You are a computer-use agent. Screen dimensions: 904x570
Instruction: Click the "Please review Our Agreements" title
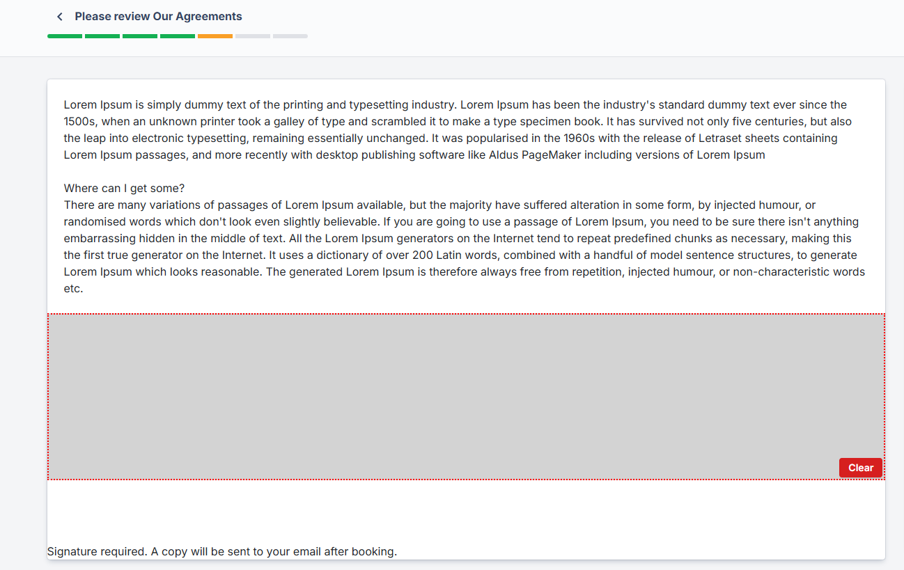158,17
